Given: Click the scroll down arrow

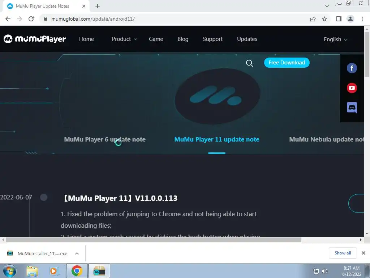Looking at the screenshot, I should (367, 233).
